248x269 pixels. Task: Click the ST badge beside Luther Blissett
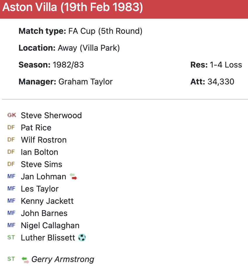(x=11, y=238)
